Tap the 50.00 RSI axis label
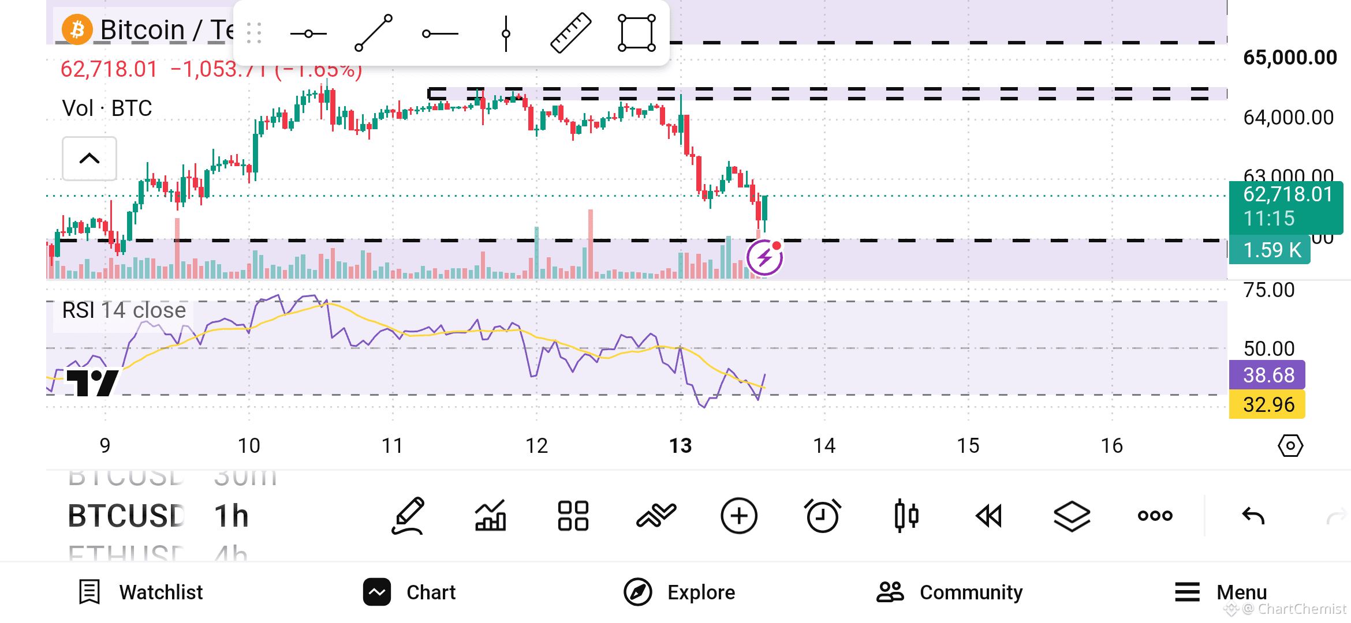The image size is (1351, 623). (x=1269, y=348)
